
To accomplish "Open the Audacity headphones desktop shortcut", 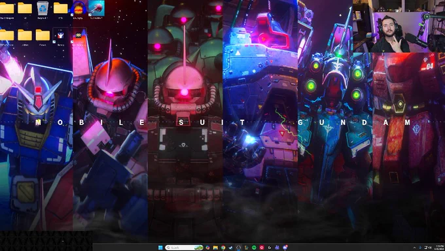I will point(79,8).
